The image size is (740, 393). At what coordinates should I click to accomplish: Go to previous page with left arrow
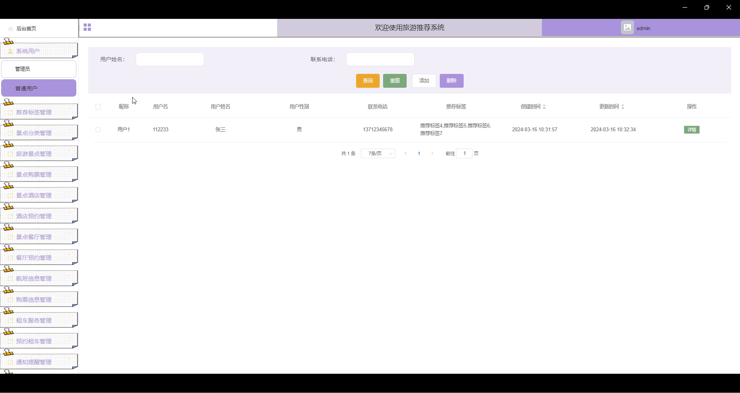pyautogui.click(x=405, y=154)
